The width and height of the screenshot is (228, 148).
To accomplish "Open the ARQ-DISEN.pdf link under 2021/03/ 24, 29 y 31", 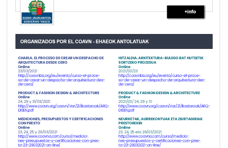I will [x=164, y=108].
